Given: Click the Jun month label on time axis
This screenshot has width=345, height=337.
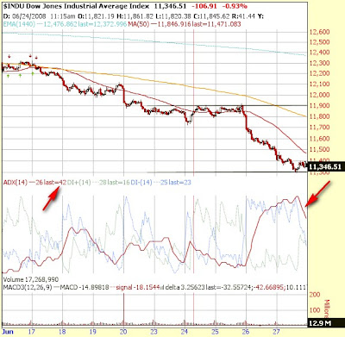Looking at the screenshot, I should coord(8,332).
